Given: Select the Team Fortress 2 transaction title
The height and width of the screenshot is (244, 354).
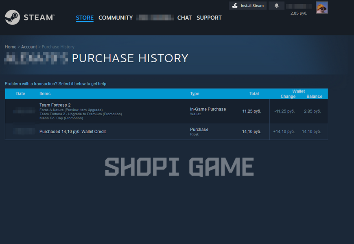Looking at the screenshot, I should [x=55, y=105].
